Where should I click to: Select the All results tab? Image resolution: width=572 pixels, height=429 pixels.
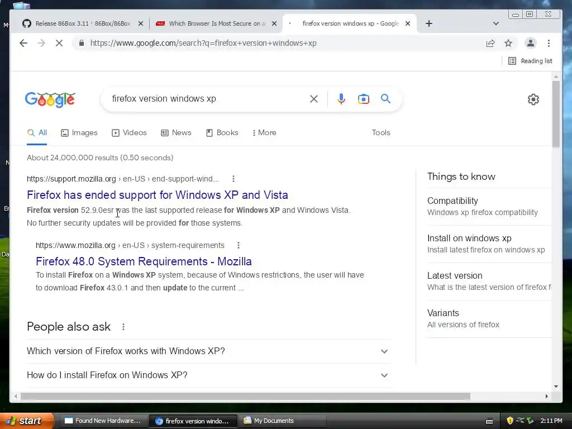click(x=37, y=133)
